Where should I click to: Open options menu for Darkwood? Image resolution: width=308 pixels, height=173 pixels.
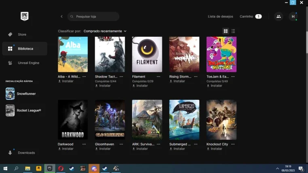84,144
